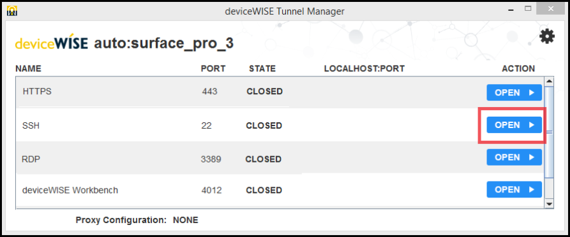Open the settings gear icon

coord(547,36)
